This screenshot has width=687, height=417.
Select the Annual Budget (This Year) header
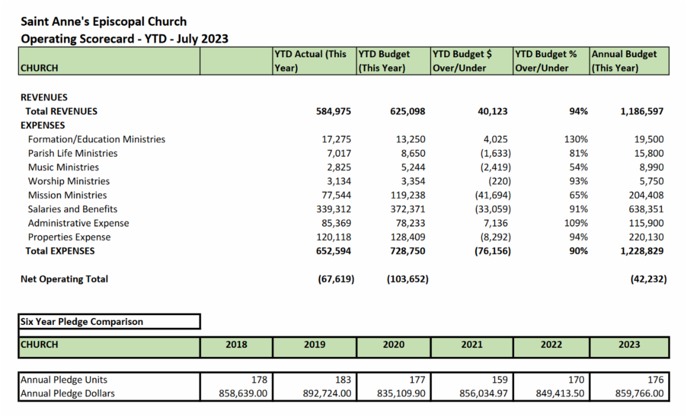click(629, 61)
